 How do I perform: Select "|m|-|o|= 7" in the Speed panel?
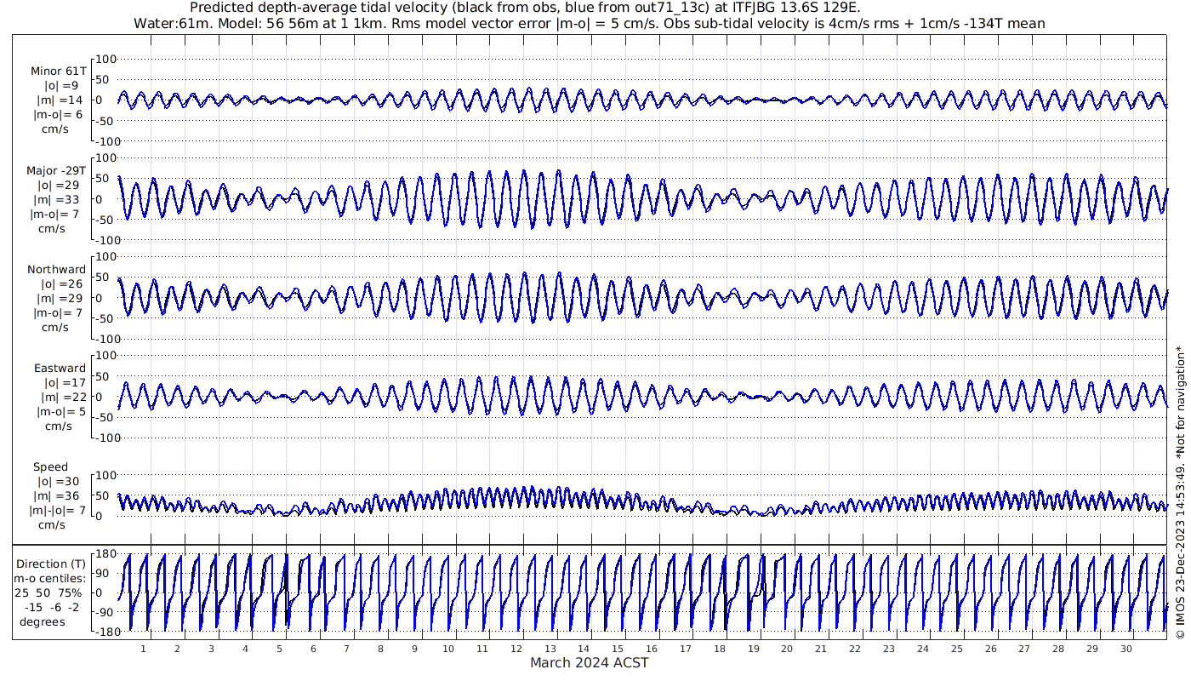(x=58, y=511)
